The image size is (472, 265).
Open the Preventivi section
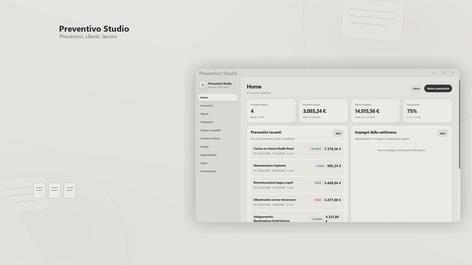pyautogui.click(x=218, y=106)
